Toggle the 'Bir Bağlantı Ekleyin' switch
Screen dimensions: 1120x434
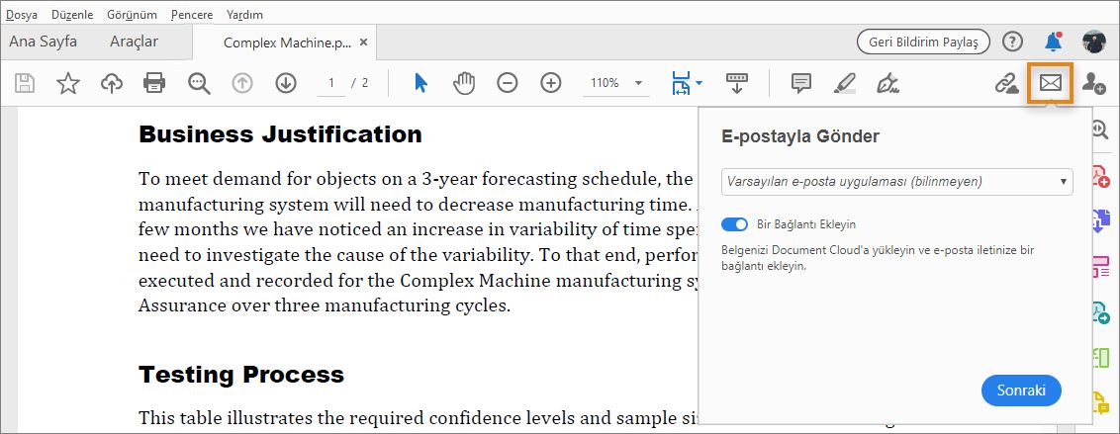734,224
